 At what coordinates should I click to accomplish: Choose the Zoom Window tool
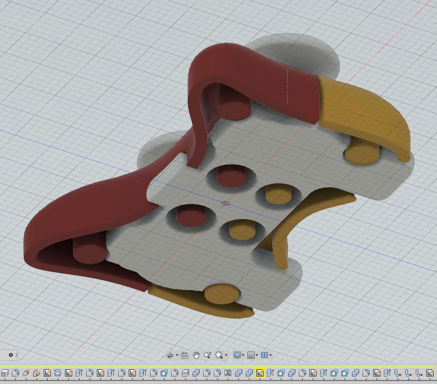click(x=219, y=355)
